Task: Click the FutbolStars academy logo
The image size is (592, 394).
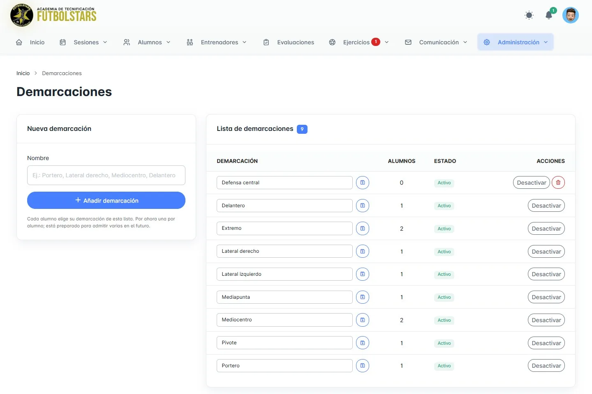Action: (53, 15)
